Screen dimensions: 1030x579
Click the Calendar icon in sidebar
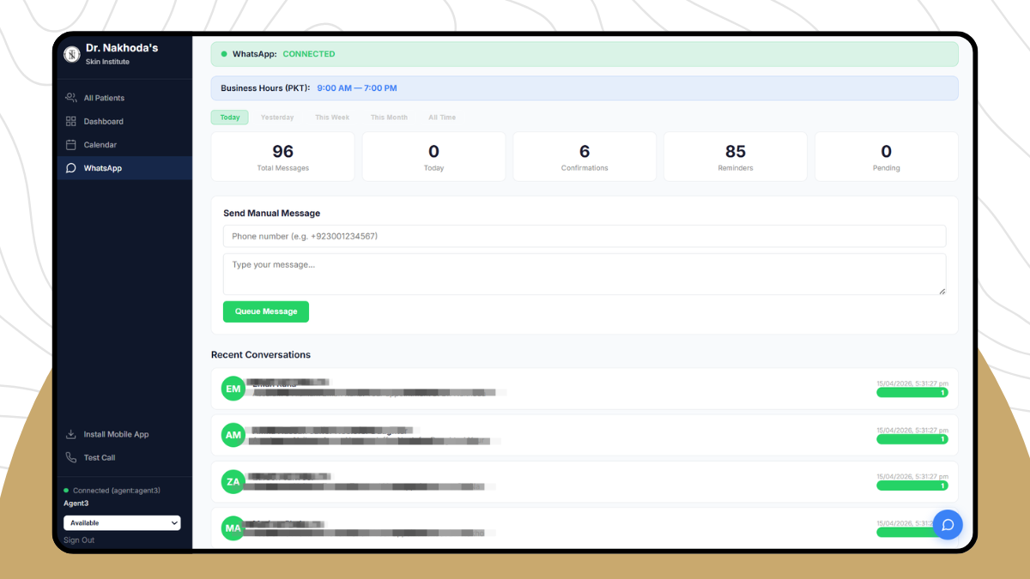click(71, 145)
